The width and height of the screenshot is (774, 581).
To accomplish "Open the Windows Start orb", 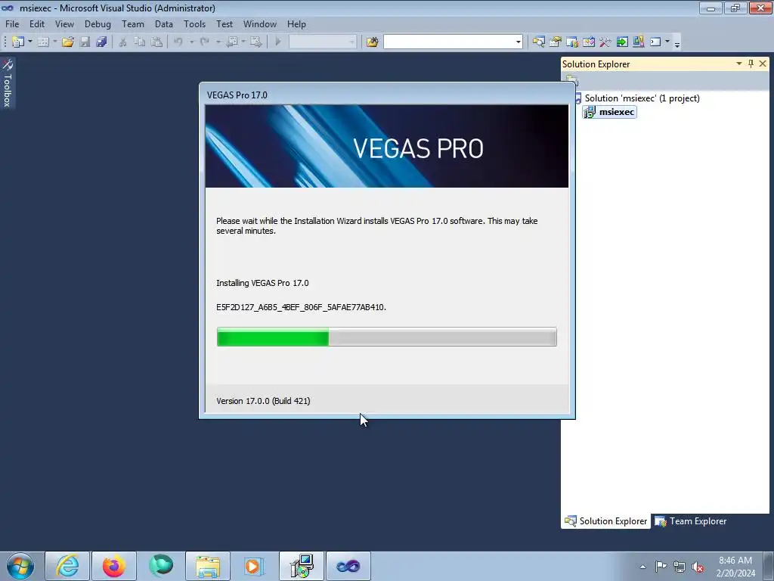I will [x=20, y=566].
